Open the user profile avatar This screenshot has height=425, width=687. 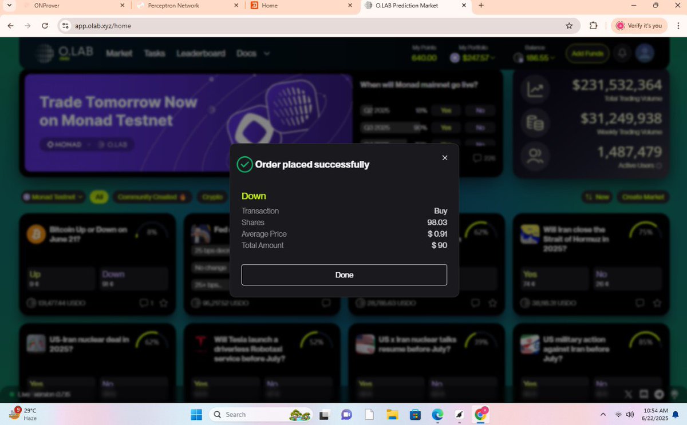point(645,53)
